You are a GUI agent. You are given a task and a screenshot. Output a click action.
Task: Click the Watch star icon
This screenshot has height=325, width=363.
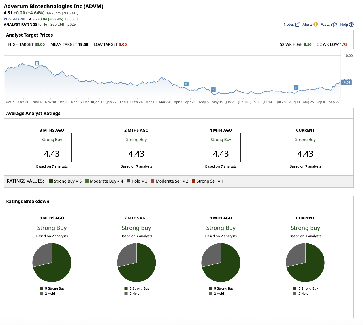tap(335, 25)
